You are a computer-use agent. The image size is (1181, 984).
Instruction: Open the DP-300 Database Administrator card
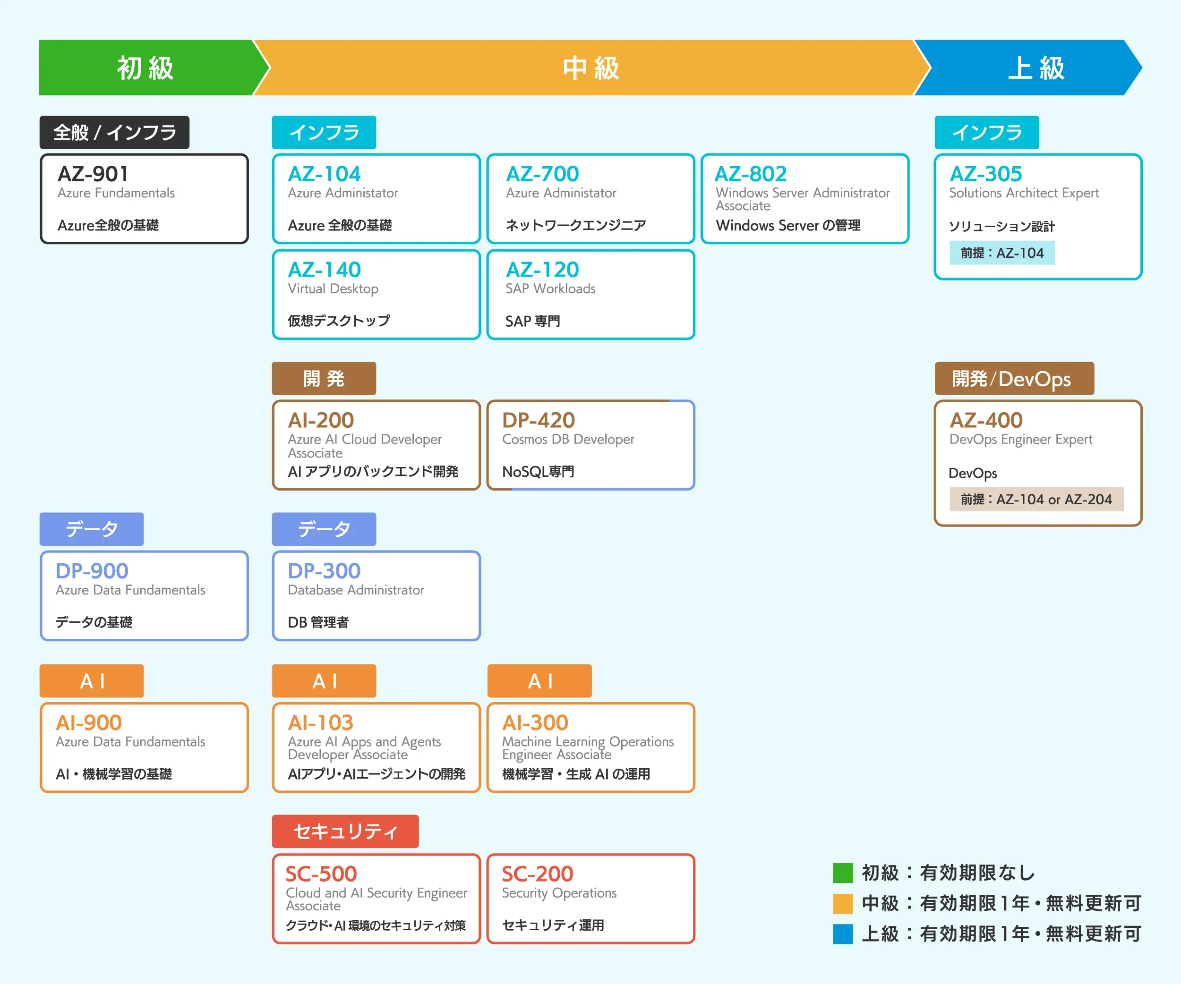tap(376, 596)
